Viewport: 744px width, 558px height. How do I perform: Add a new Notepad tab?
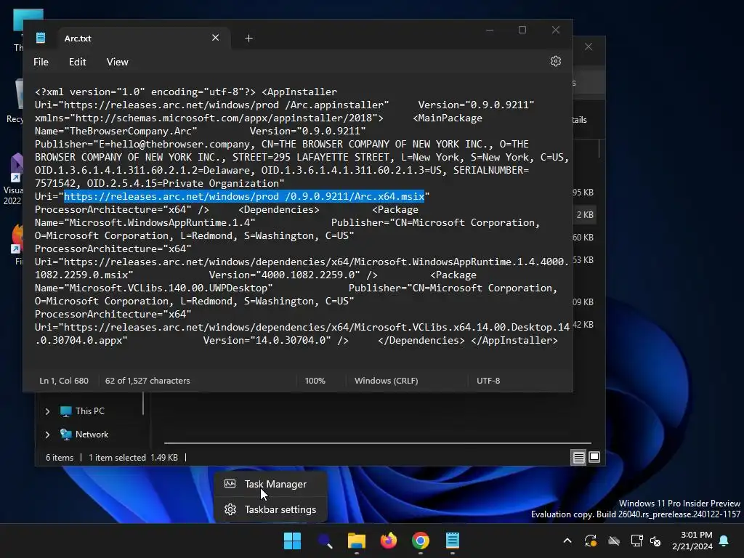(x=248, y=38)
